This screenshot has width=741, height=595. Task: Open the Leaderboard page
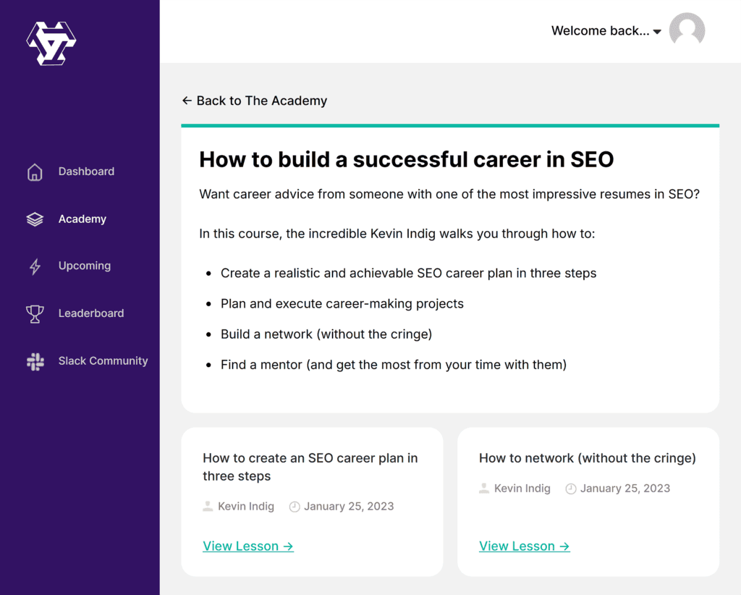click(x=91, y=313)
